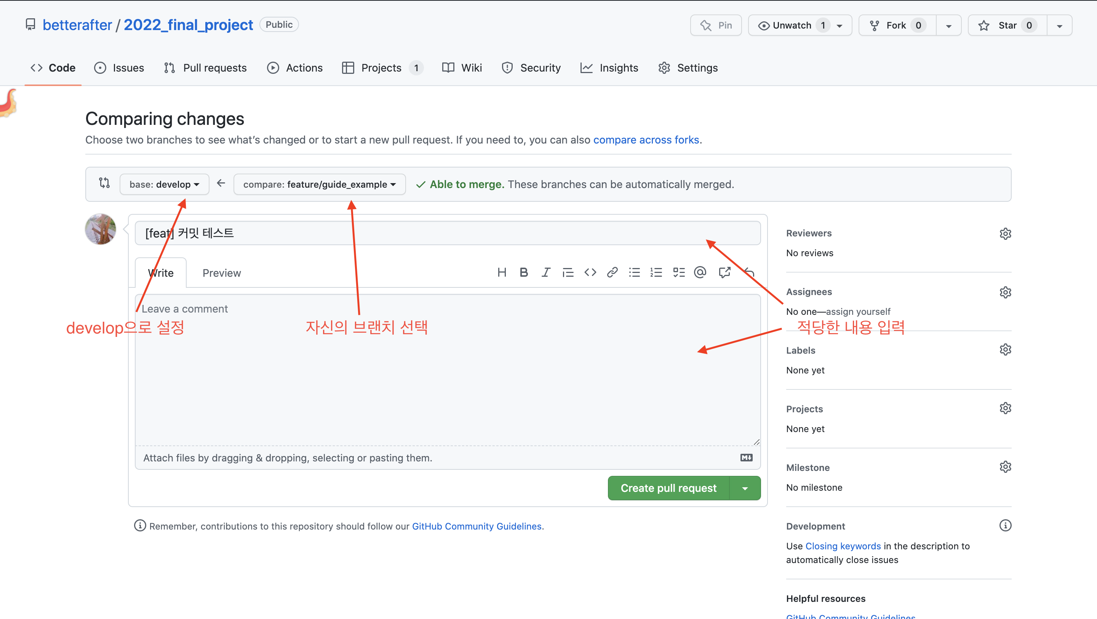Open the compare across forks link
The height and width of the screenshot is (619, 1097).
[646, 140]
